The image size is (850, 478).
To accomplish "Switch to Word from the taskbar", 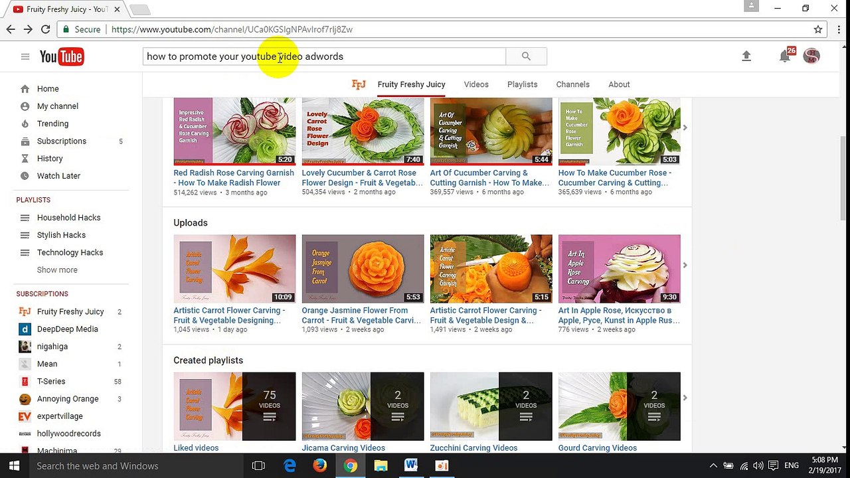I will tap(411, 466).
